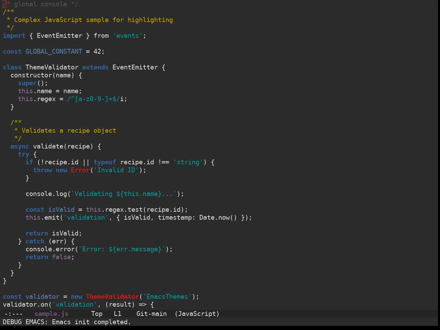Click the 'from' keyword in import line

pyautogui.click(x=101, y=36)
